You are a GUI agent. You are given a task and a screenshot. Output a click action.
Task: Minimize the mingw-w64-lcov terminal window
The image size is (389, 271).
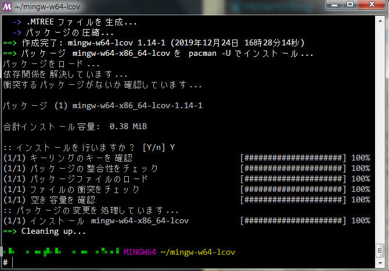pyautogui.click(x=334, y=5)
